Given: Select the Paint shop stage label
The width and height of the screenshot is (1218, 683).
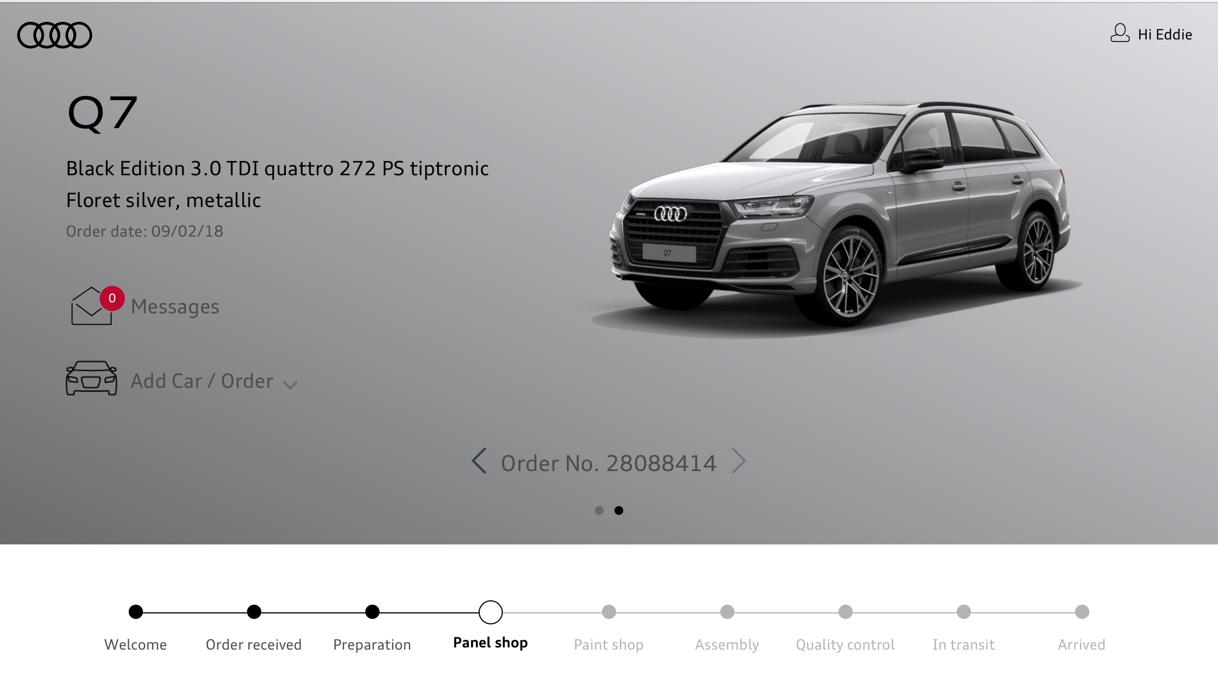Looking at the screenshot, I should [609, 645].
